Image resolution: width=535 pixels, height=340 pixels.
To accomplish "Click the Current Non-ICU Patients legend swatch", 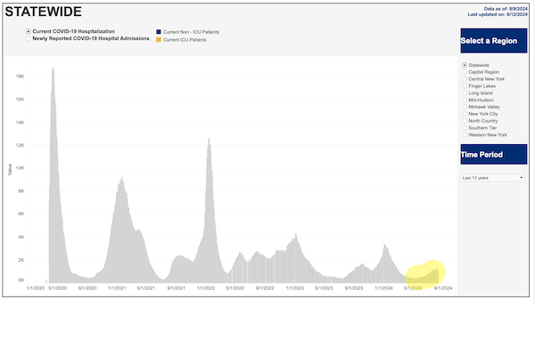I will click(159, 32).
